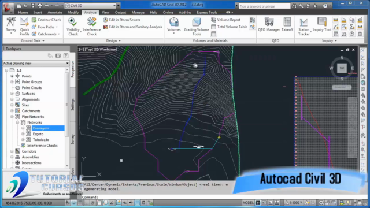Open the Help question mark icon

[x=325, y=6]
